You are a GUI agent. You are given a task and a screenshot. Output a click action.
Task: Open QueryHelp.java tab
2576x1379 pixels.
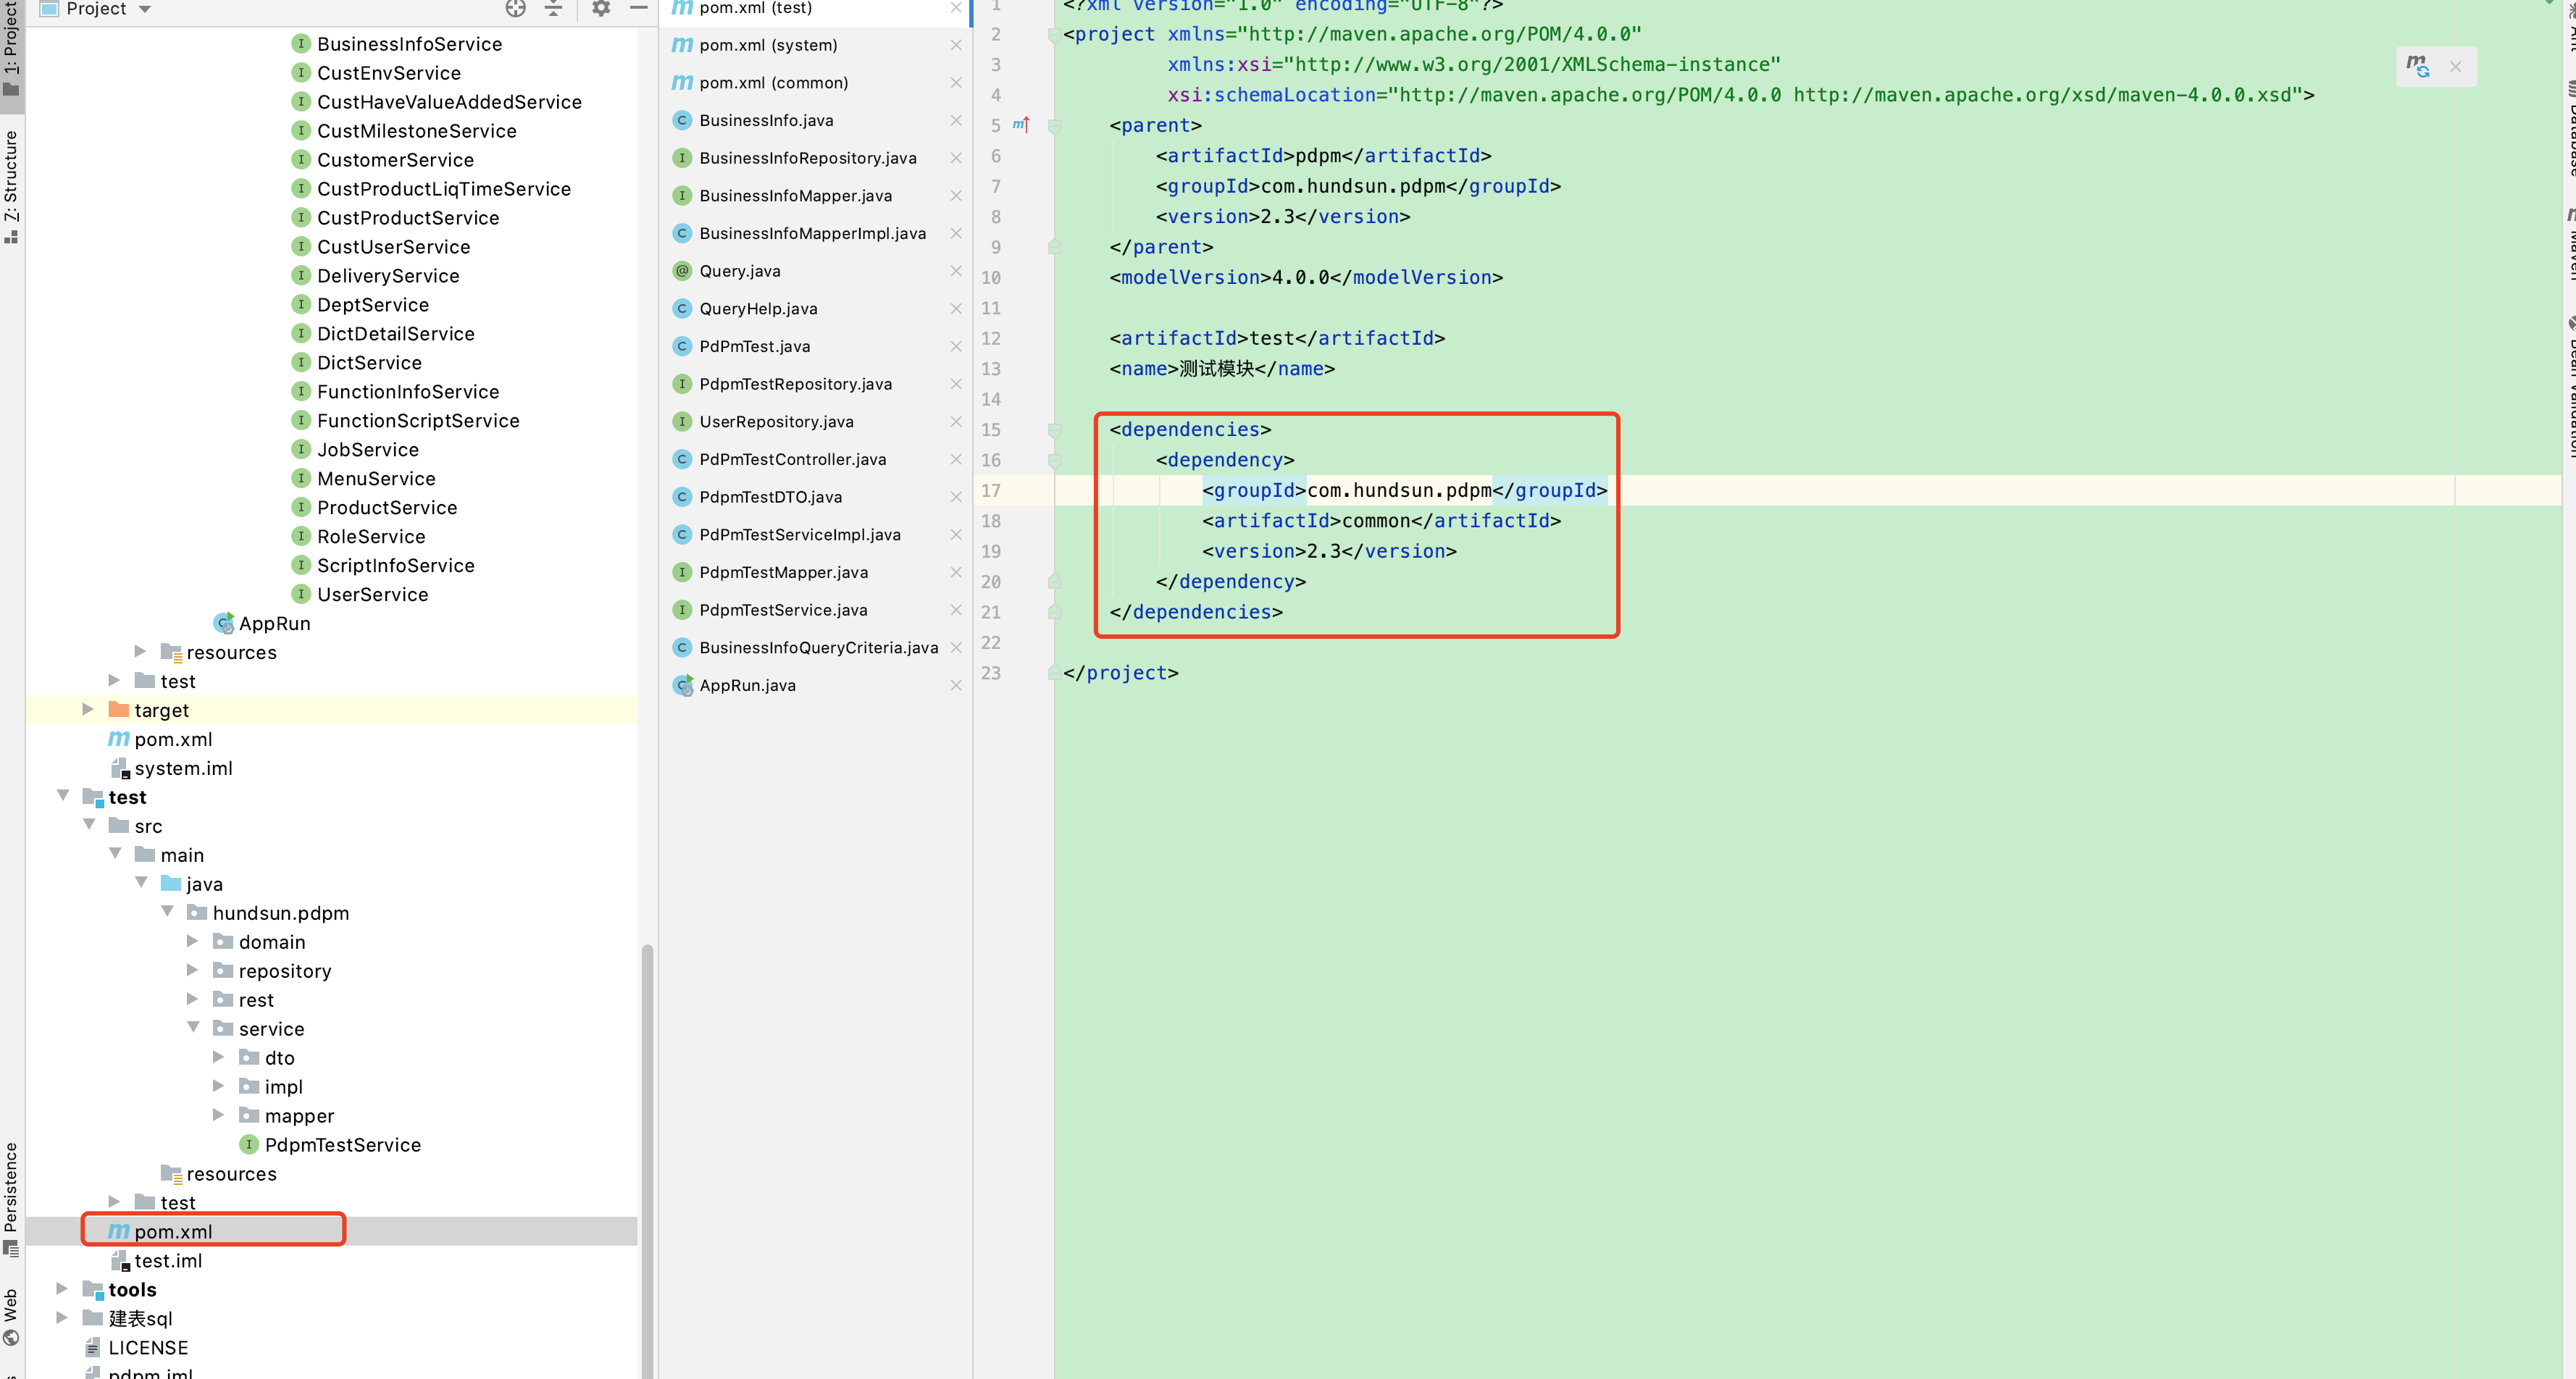[758, 309]
